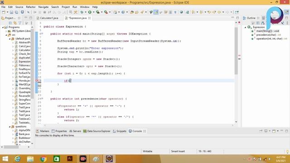Click the filter icon in Project Explorer

pos(20,23)
